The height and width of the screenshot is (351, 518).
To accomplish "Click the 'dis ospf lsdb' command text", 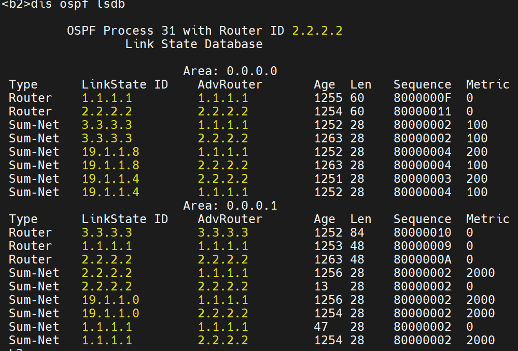I will [x=78, y=5].
